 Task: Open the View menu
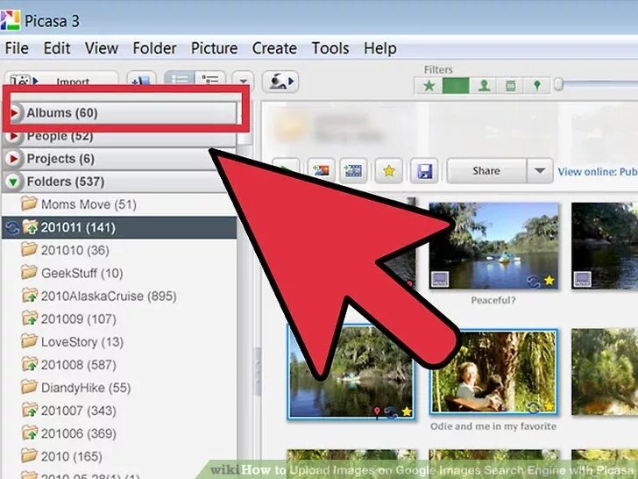pos(102,48)
